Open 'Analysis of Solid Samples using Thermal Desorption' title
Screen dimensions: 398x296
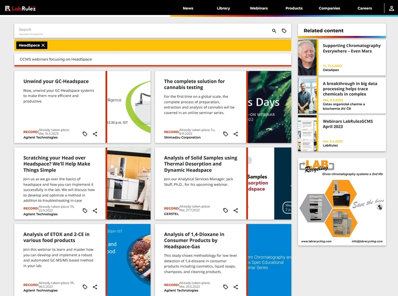tap(200, 164)
